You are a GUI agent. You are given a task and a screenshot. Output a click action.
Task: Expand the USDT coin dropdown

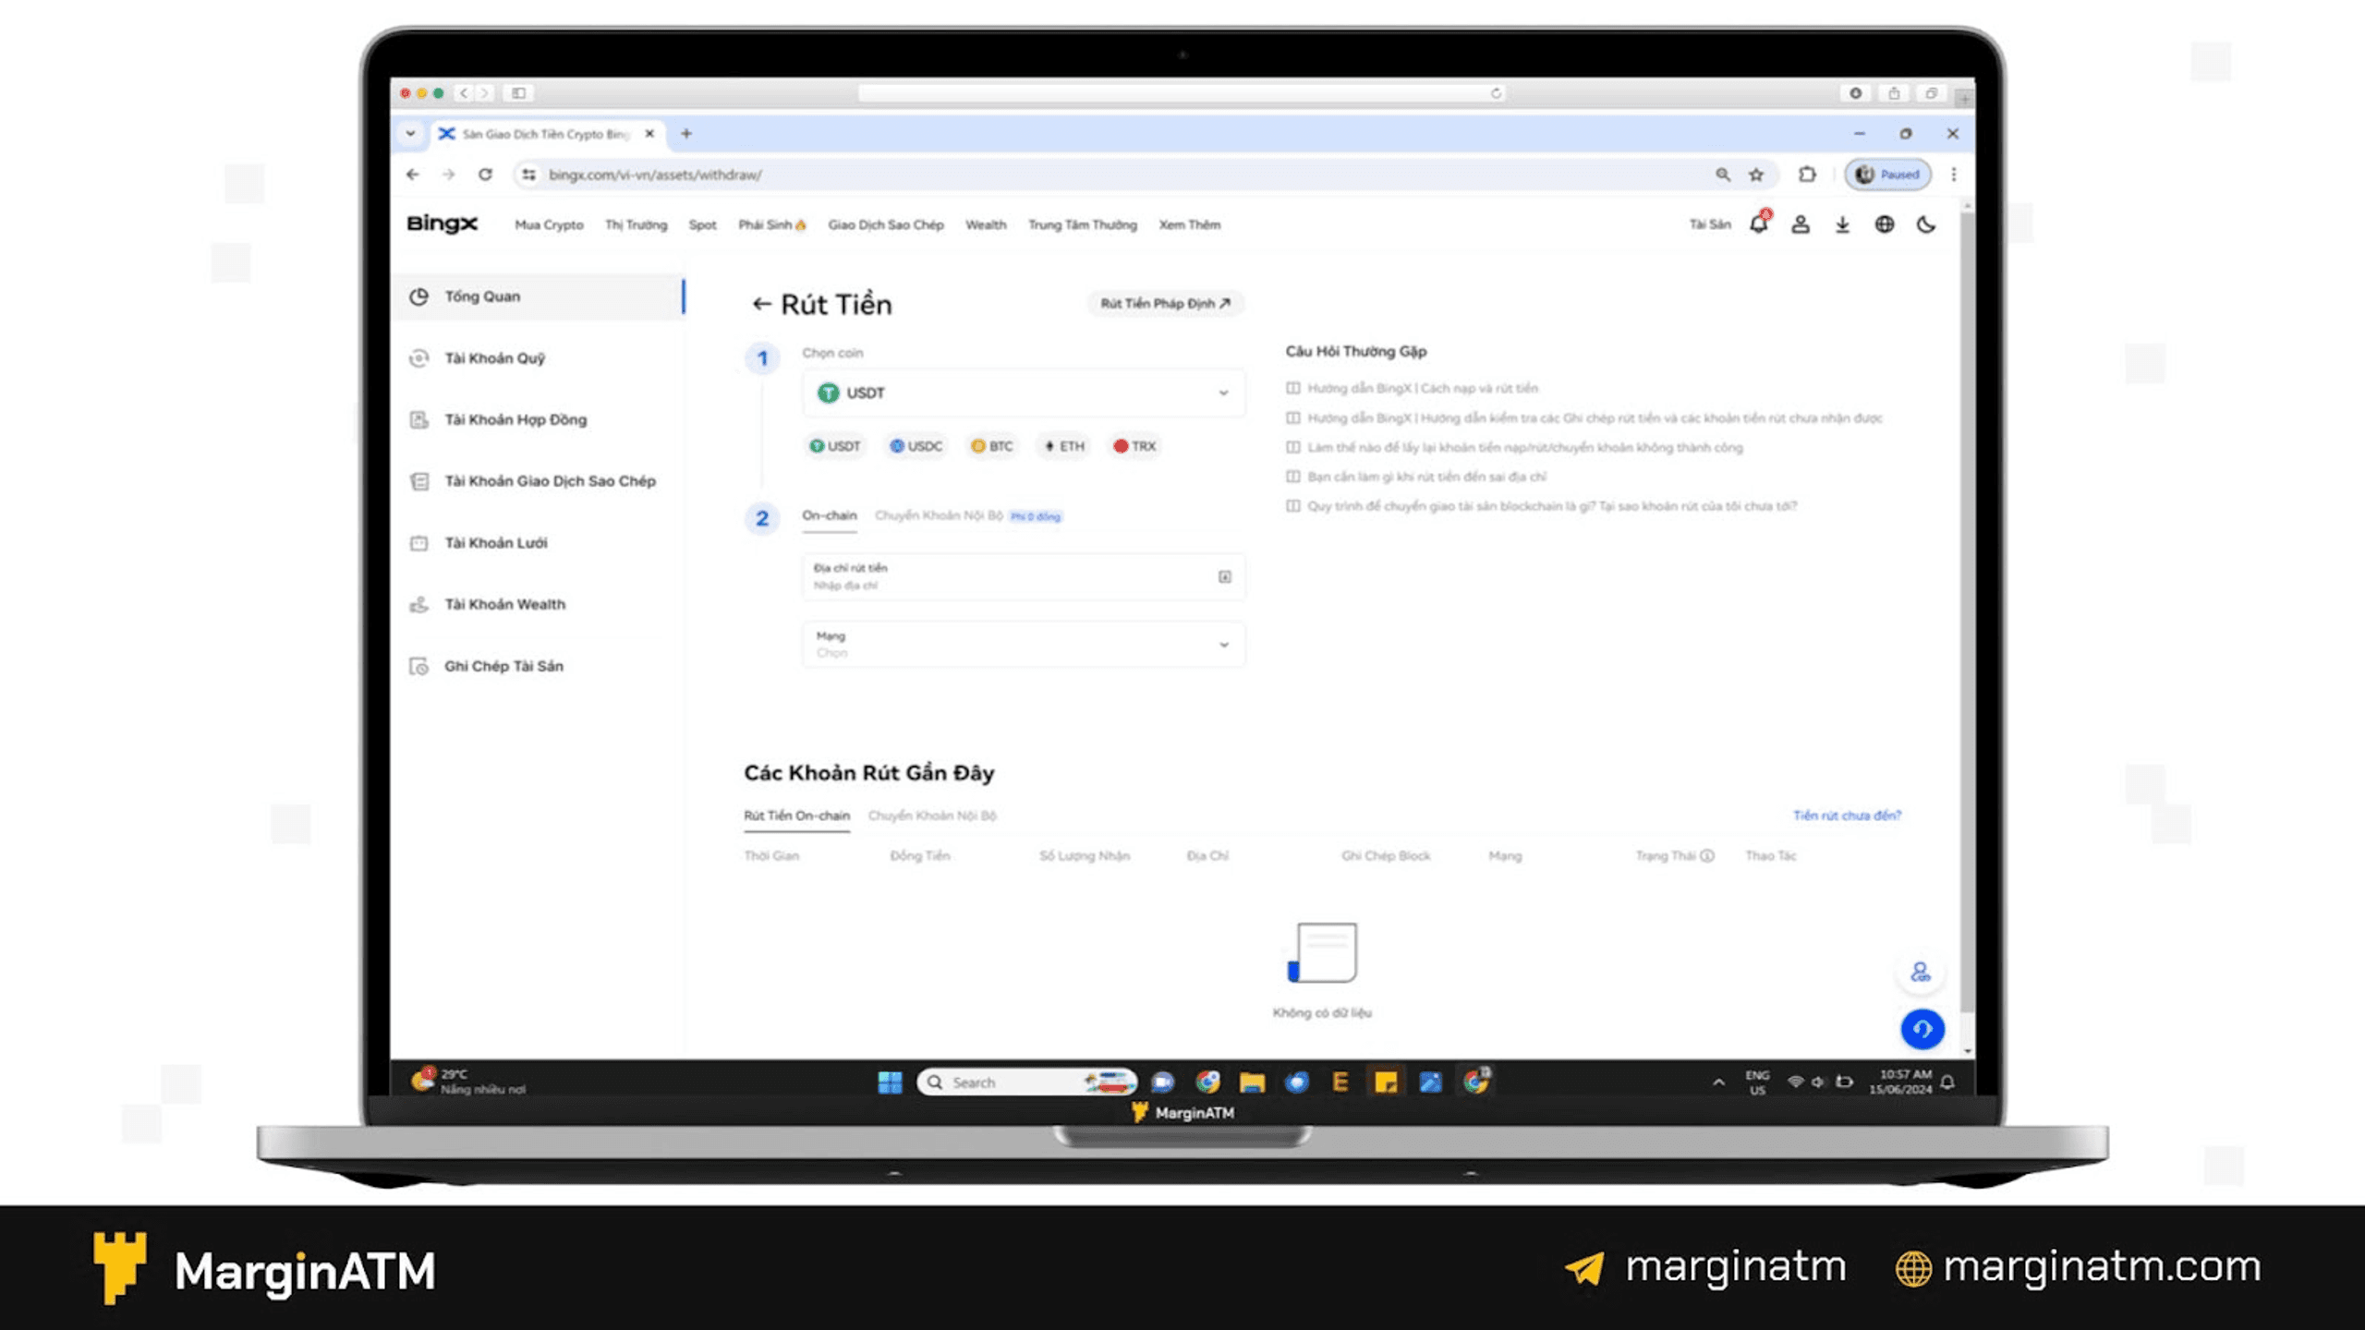[1024, 393]
